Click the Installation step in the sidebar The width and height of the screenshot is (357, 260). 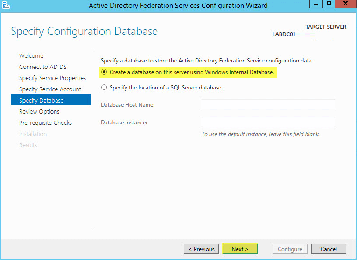click(33, 134)
